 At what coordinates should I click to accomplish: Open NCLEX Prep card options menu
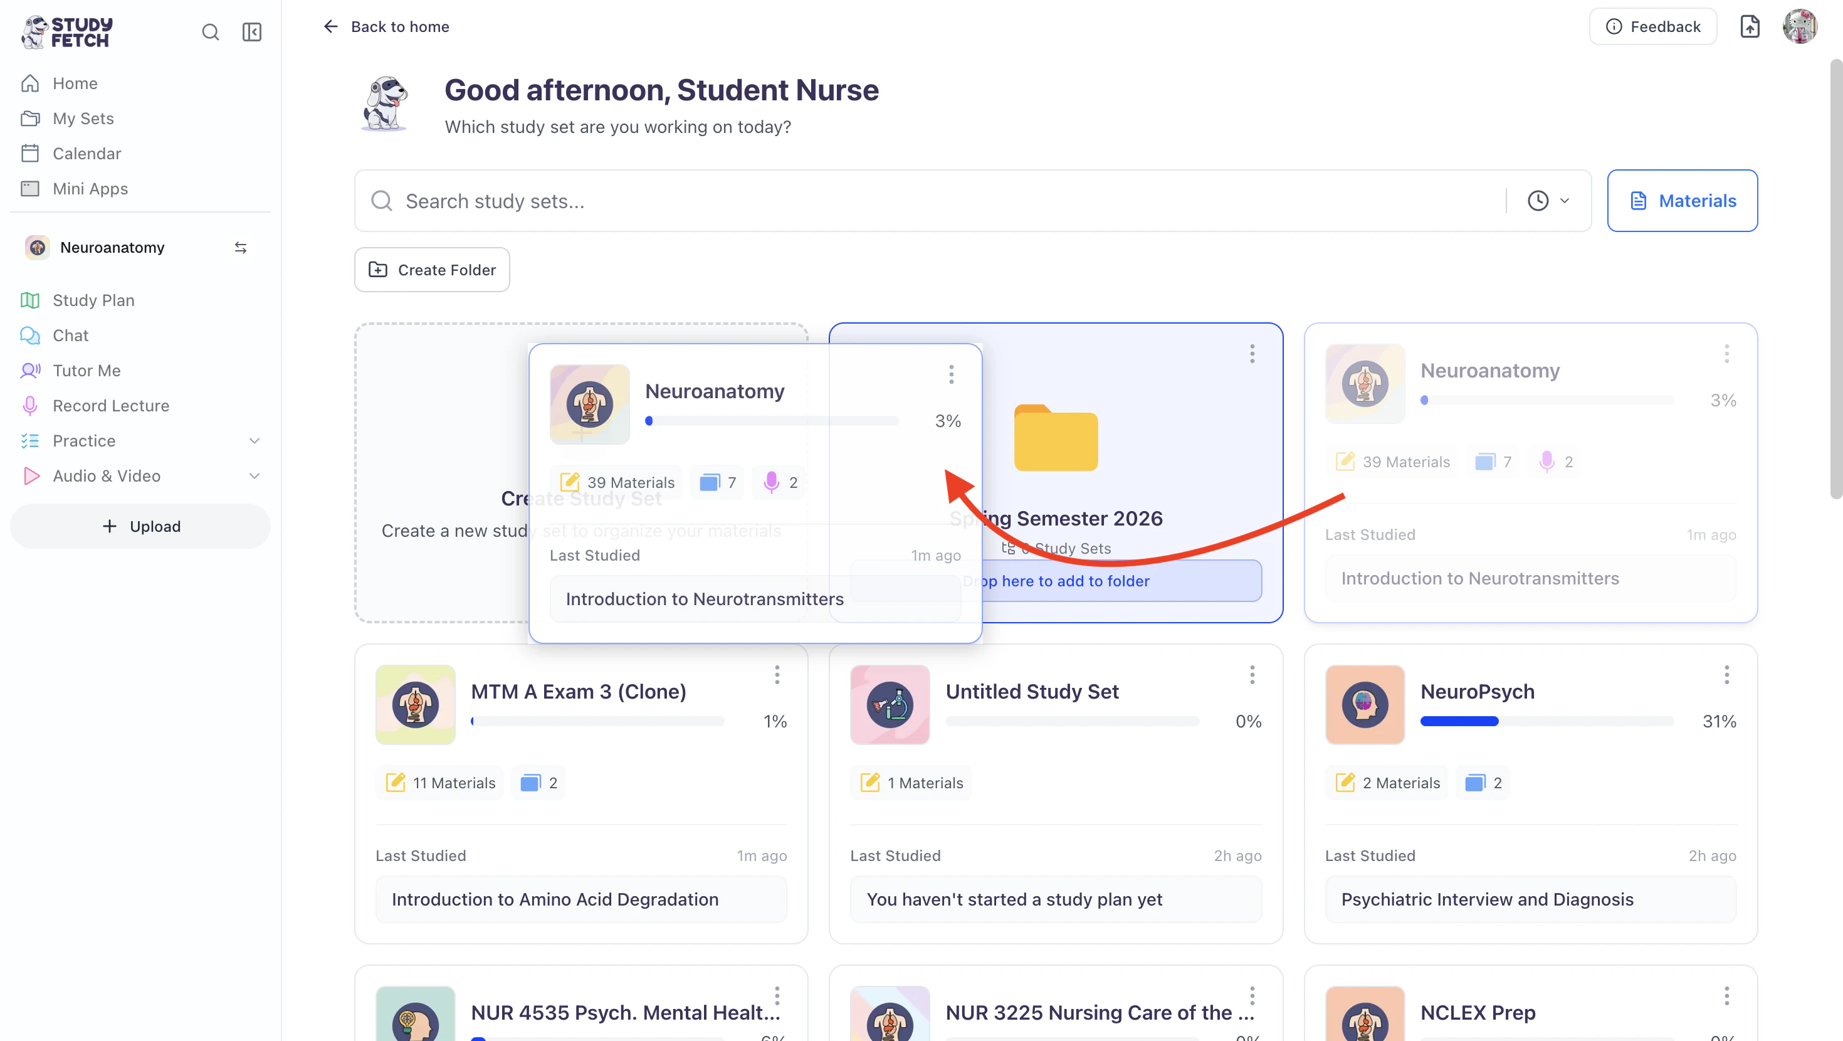(x=1726, y=996)
